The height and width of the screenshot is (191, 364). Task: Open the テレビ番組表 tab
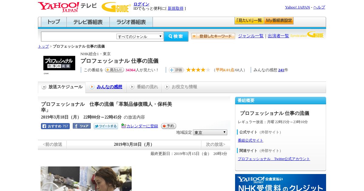point(88,22)
